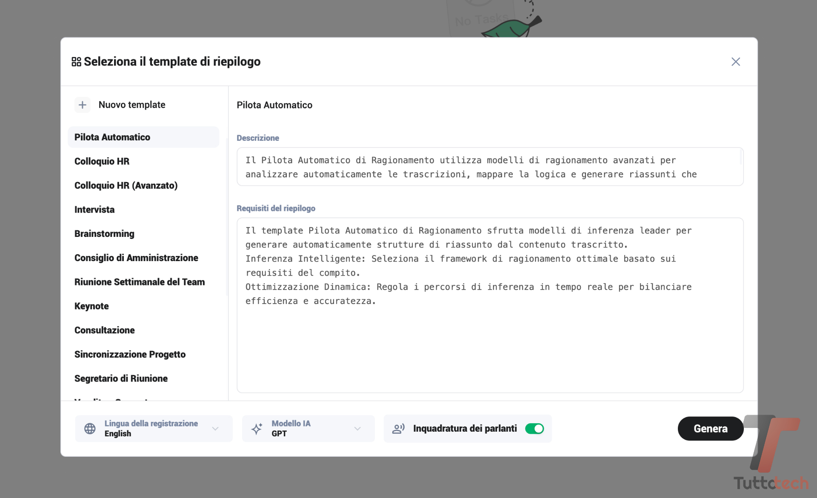Choose the Keynote template
817x498 pixels.
(91, 306)
